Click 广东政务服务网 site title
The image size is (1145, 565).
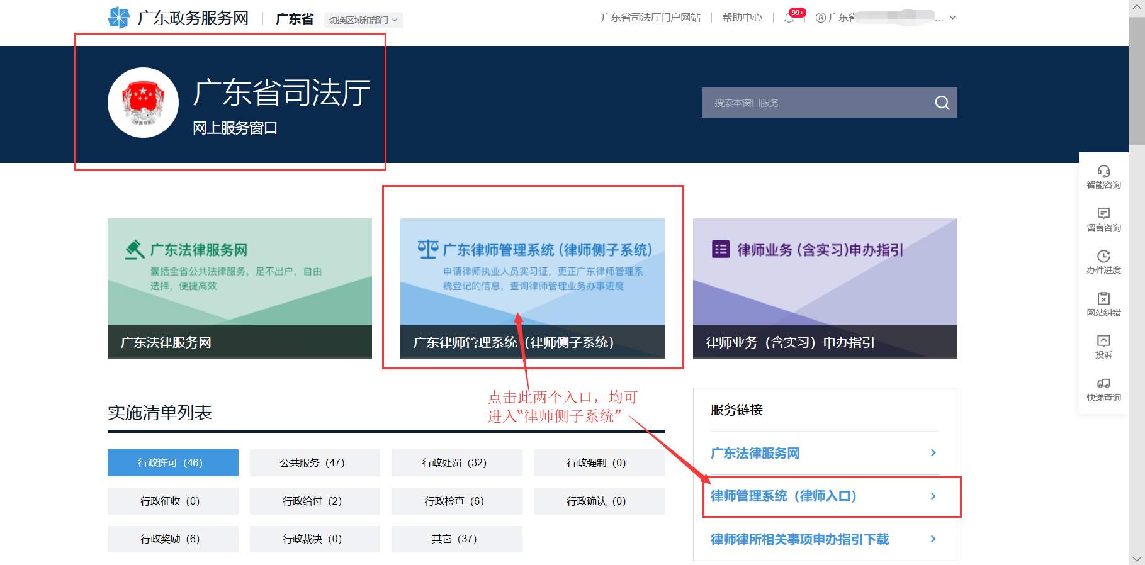click(193, 18)
